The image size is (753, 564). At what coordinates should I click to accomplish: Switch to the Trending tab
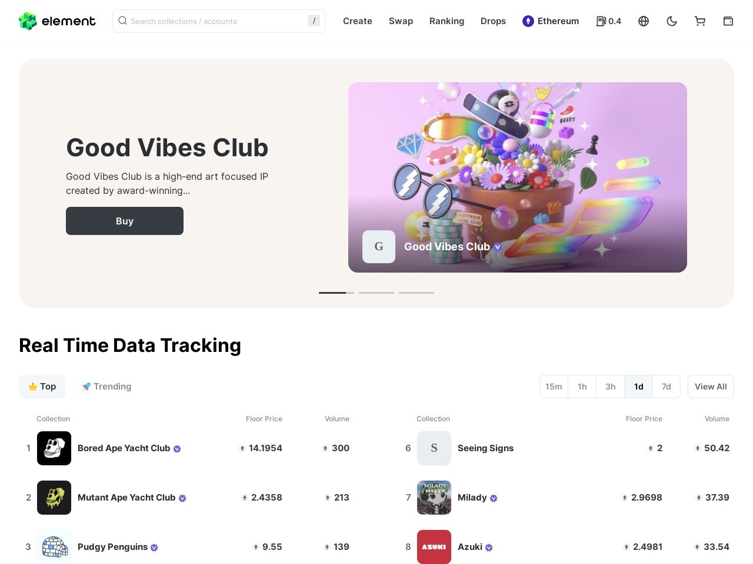point(106,387)
